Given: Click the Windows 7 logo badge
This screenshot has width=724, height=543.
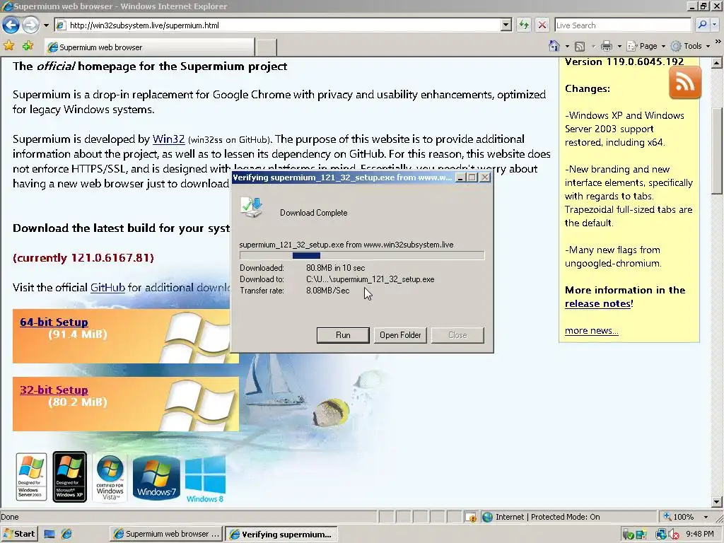Looking at the screenshot, I should [x=156, y=478].
